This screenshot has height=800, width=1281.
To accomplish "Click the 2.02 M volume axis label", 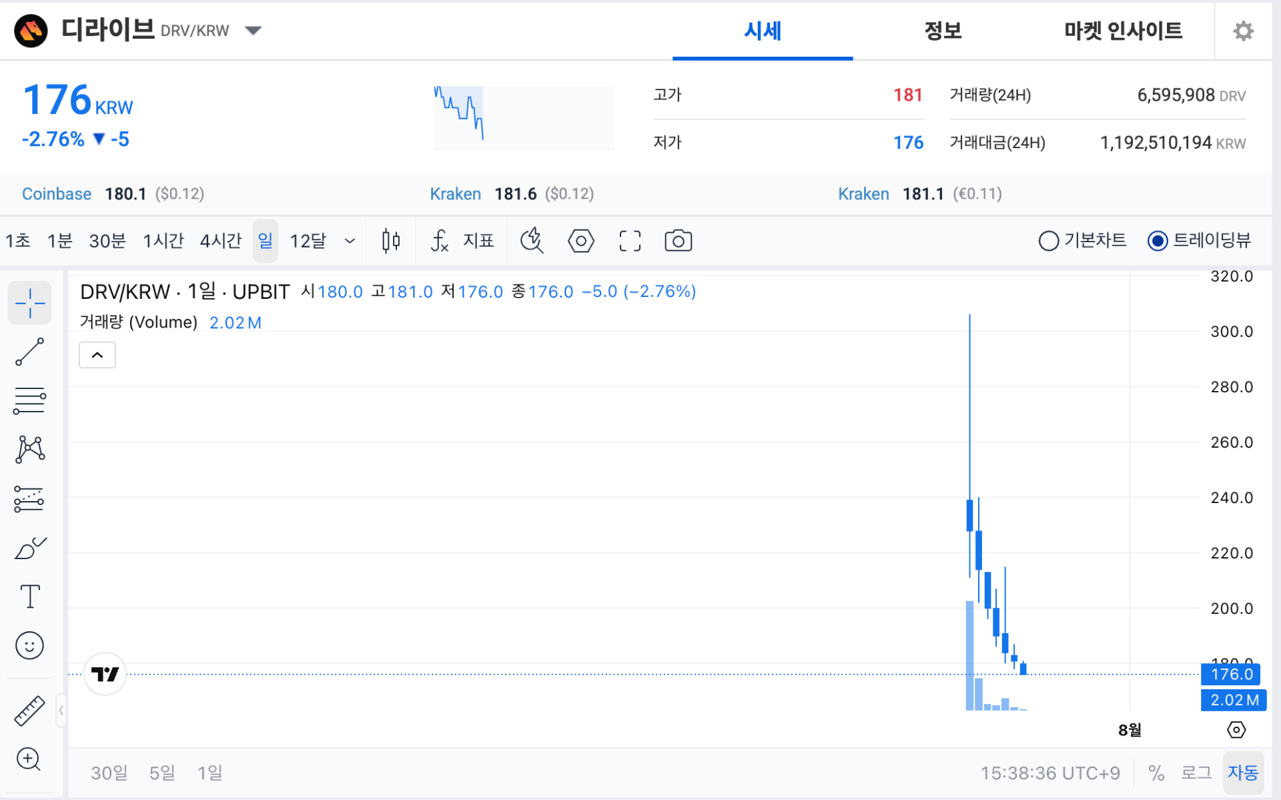I will click(1234, 700).
